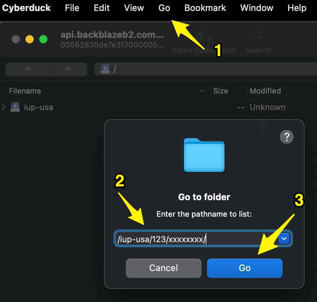This screenshot has height=302, width=317.
Task: Open the Open Connection globe icon
Action: pyautogui.click(x=204, y=35)
